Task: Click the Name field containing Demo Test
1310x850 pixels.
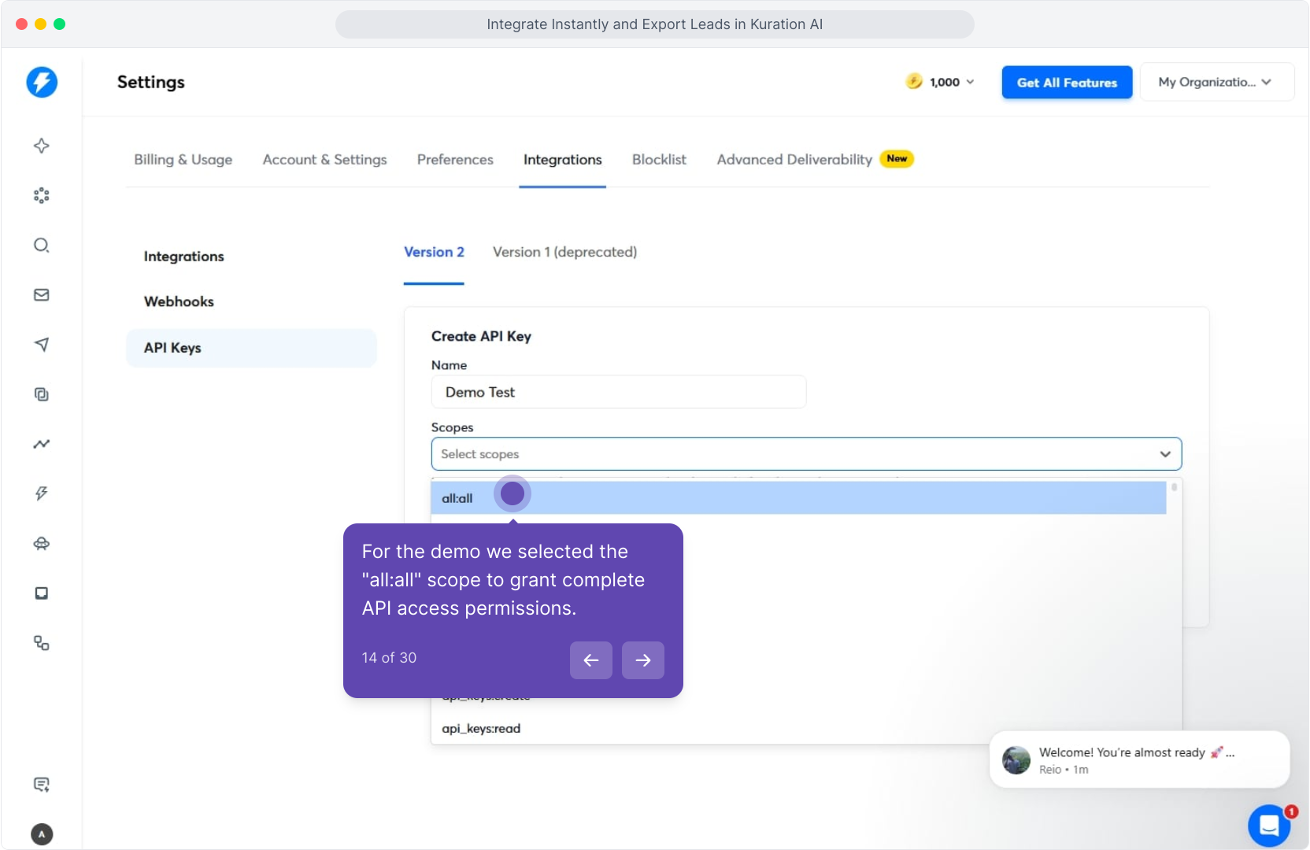Action: (x=619, y=392)
